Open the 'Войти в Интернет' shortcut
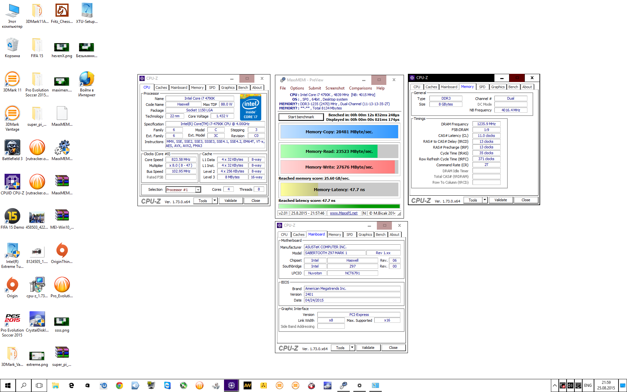This screenshot has height=392, width=627. click(x=87, y=84)
